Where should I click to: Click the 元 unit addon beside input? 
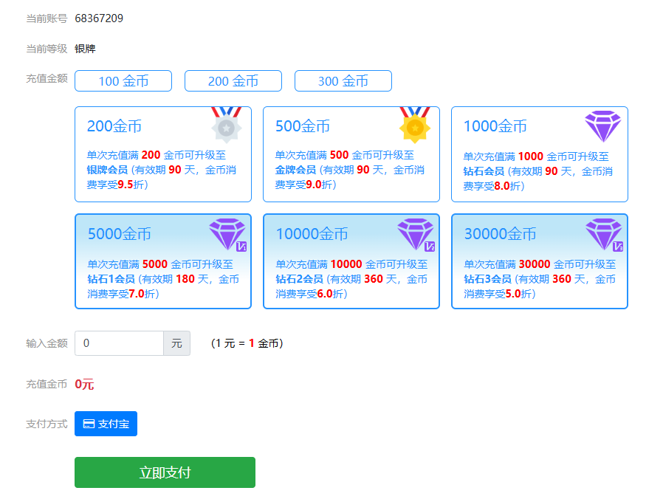coord(176,343)
